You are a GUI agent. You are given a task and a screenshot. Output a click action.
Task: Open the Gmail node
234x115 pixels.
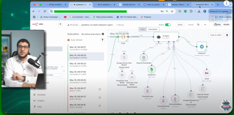pyautogui.click(x=207, y=73)
